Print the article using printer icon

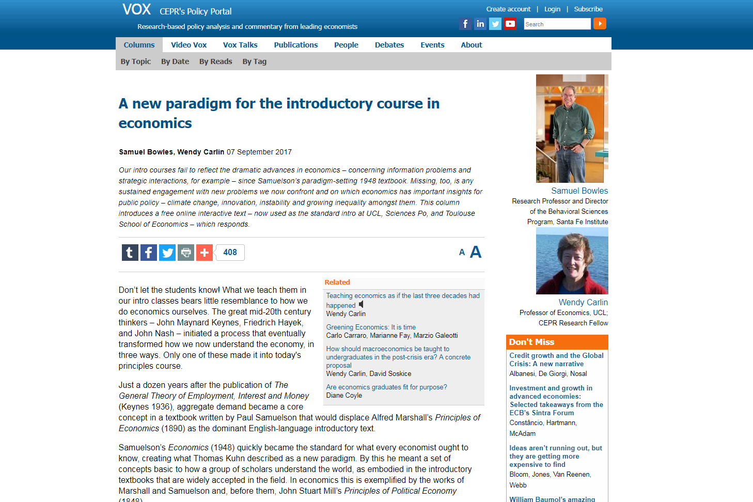coord(186,253)
